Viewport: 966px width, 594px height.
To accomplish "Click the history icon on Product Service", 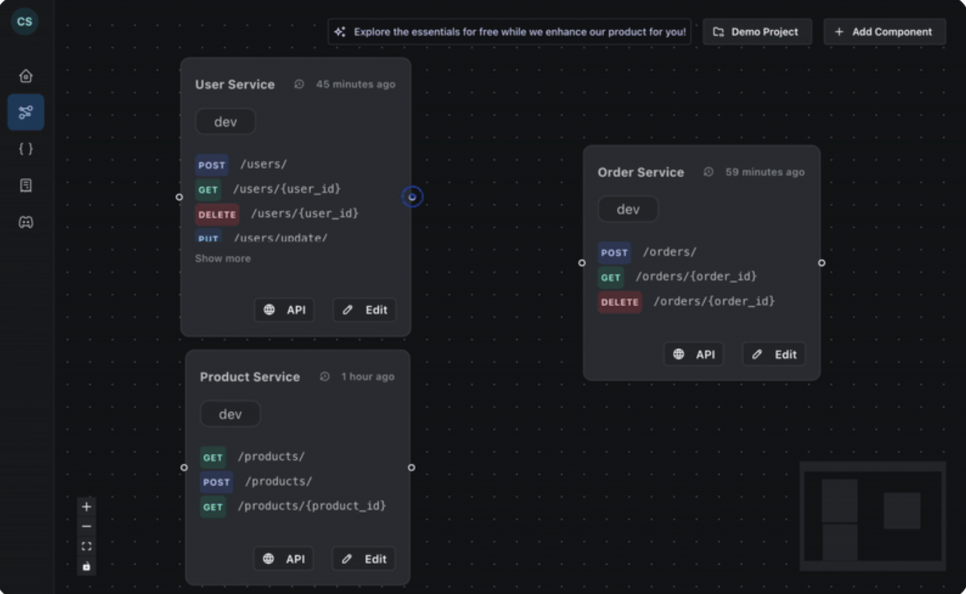I will [x=325, y=376].
